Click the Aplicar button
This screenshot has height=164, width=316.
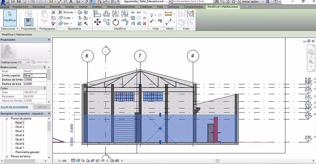(x=42, y=107)
